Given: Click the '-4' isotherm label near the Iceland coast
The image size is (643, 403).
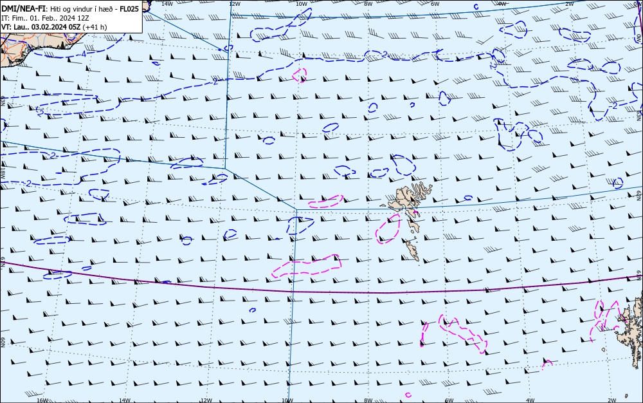Looking at the screenshot, I should pyautogui.click(x=83, y=54).
